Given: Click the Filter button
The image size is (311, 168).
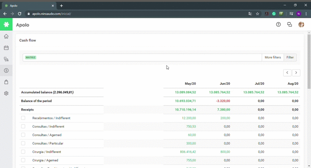Looking at the screenshot, I should coord(290,57).
